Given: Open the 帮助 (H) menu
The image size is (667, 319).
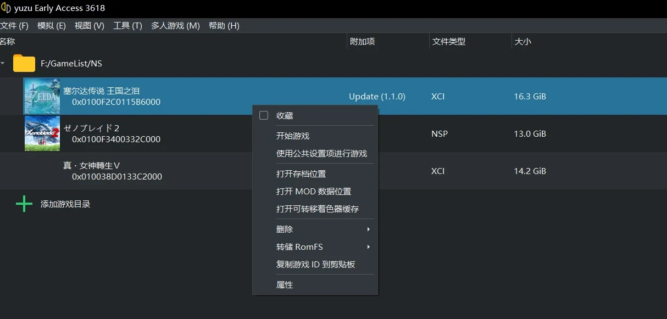Looking at the screenshot, I should (224, 26).
